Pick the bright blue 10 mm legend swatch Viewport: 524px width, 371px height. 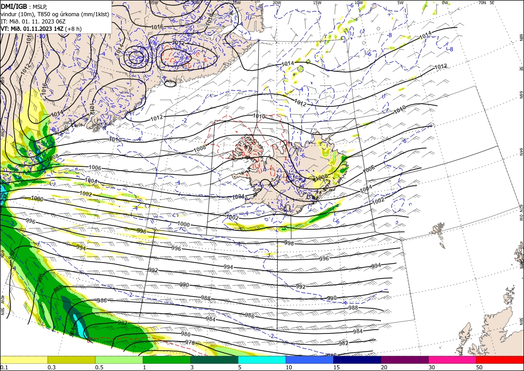point(310,360)
